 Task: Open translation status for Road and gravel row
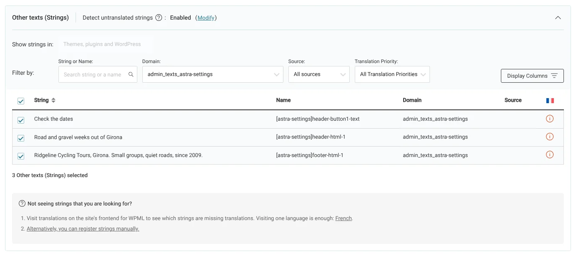550,137
